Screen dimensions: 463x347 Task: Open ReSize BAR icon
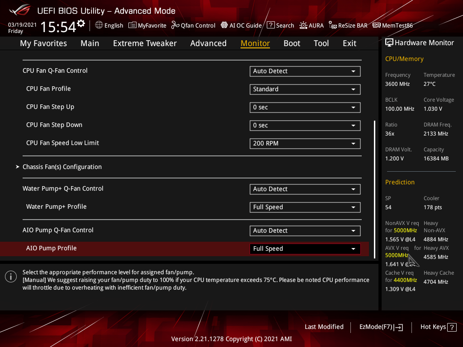333,25
